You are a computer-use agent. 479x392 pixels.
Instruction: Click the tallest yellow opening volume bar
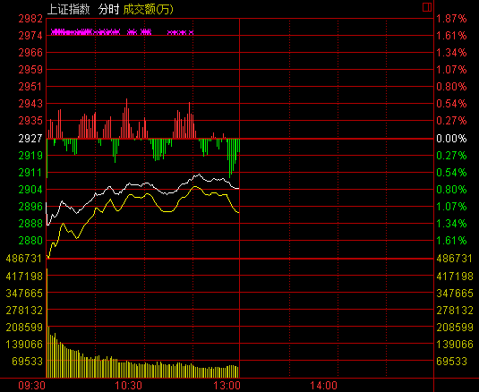click(x=47, y=323)
